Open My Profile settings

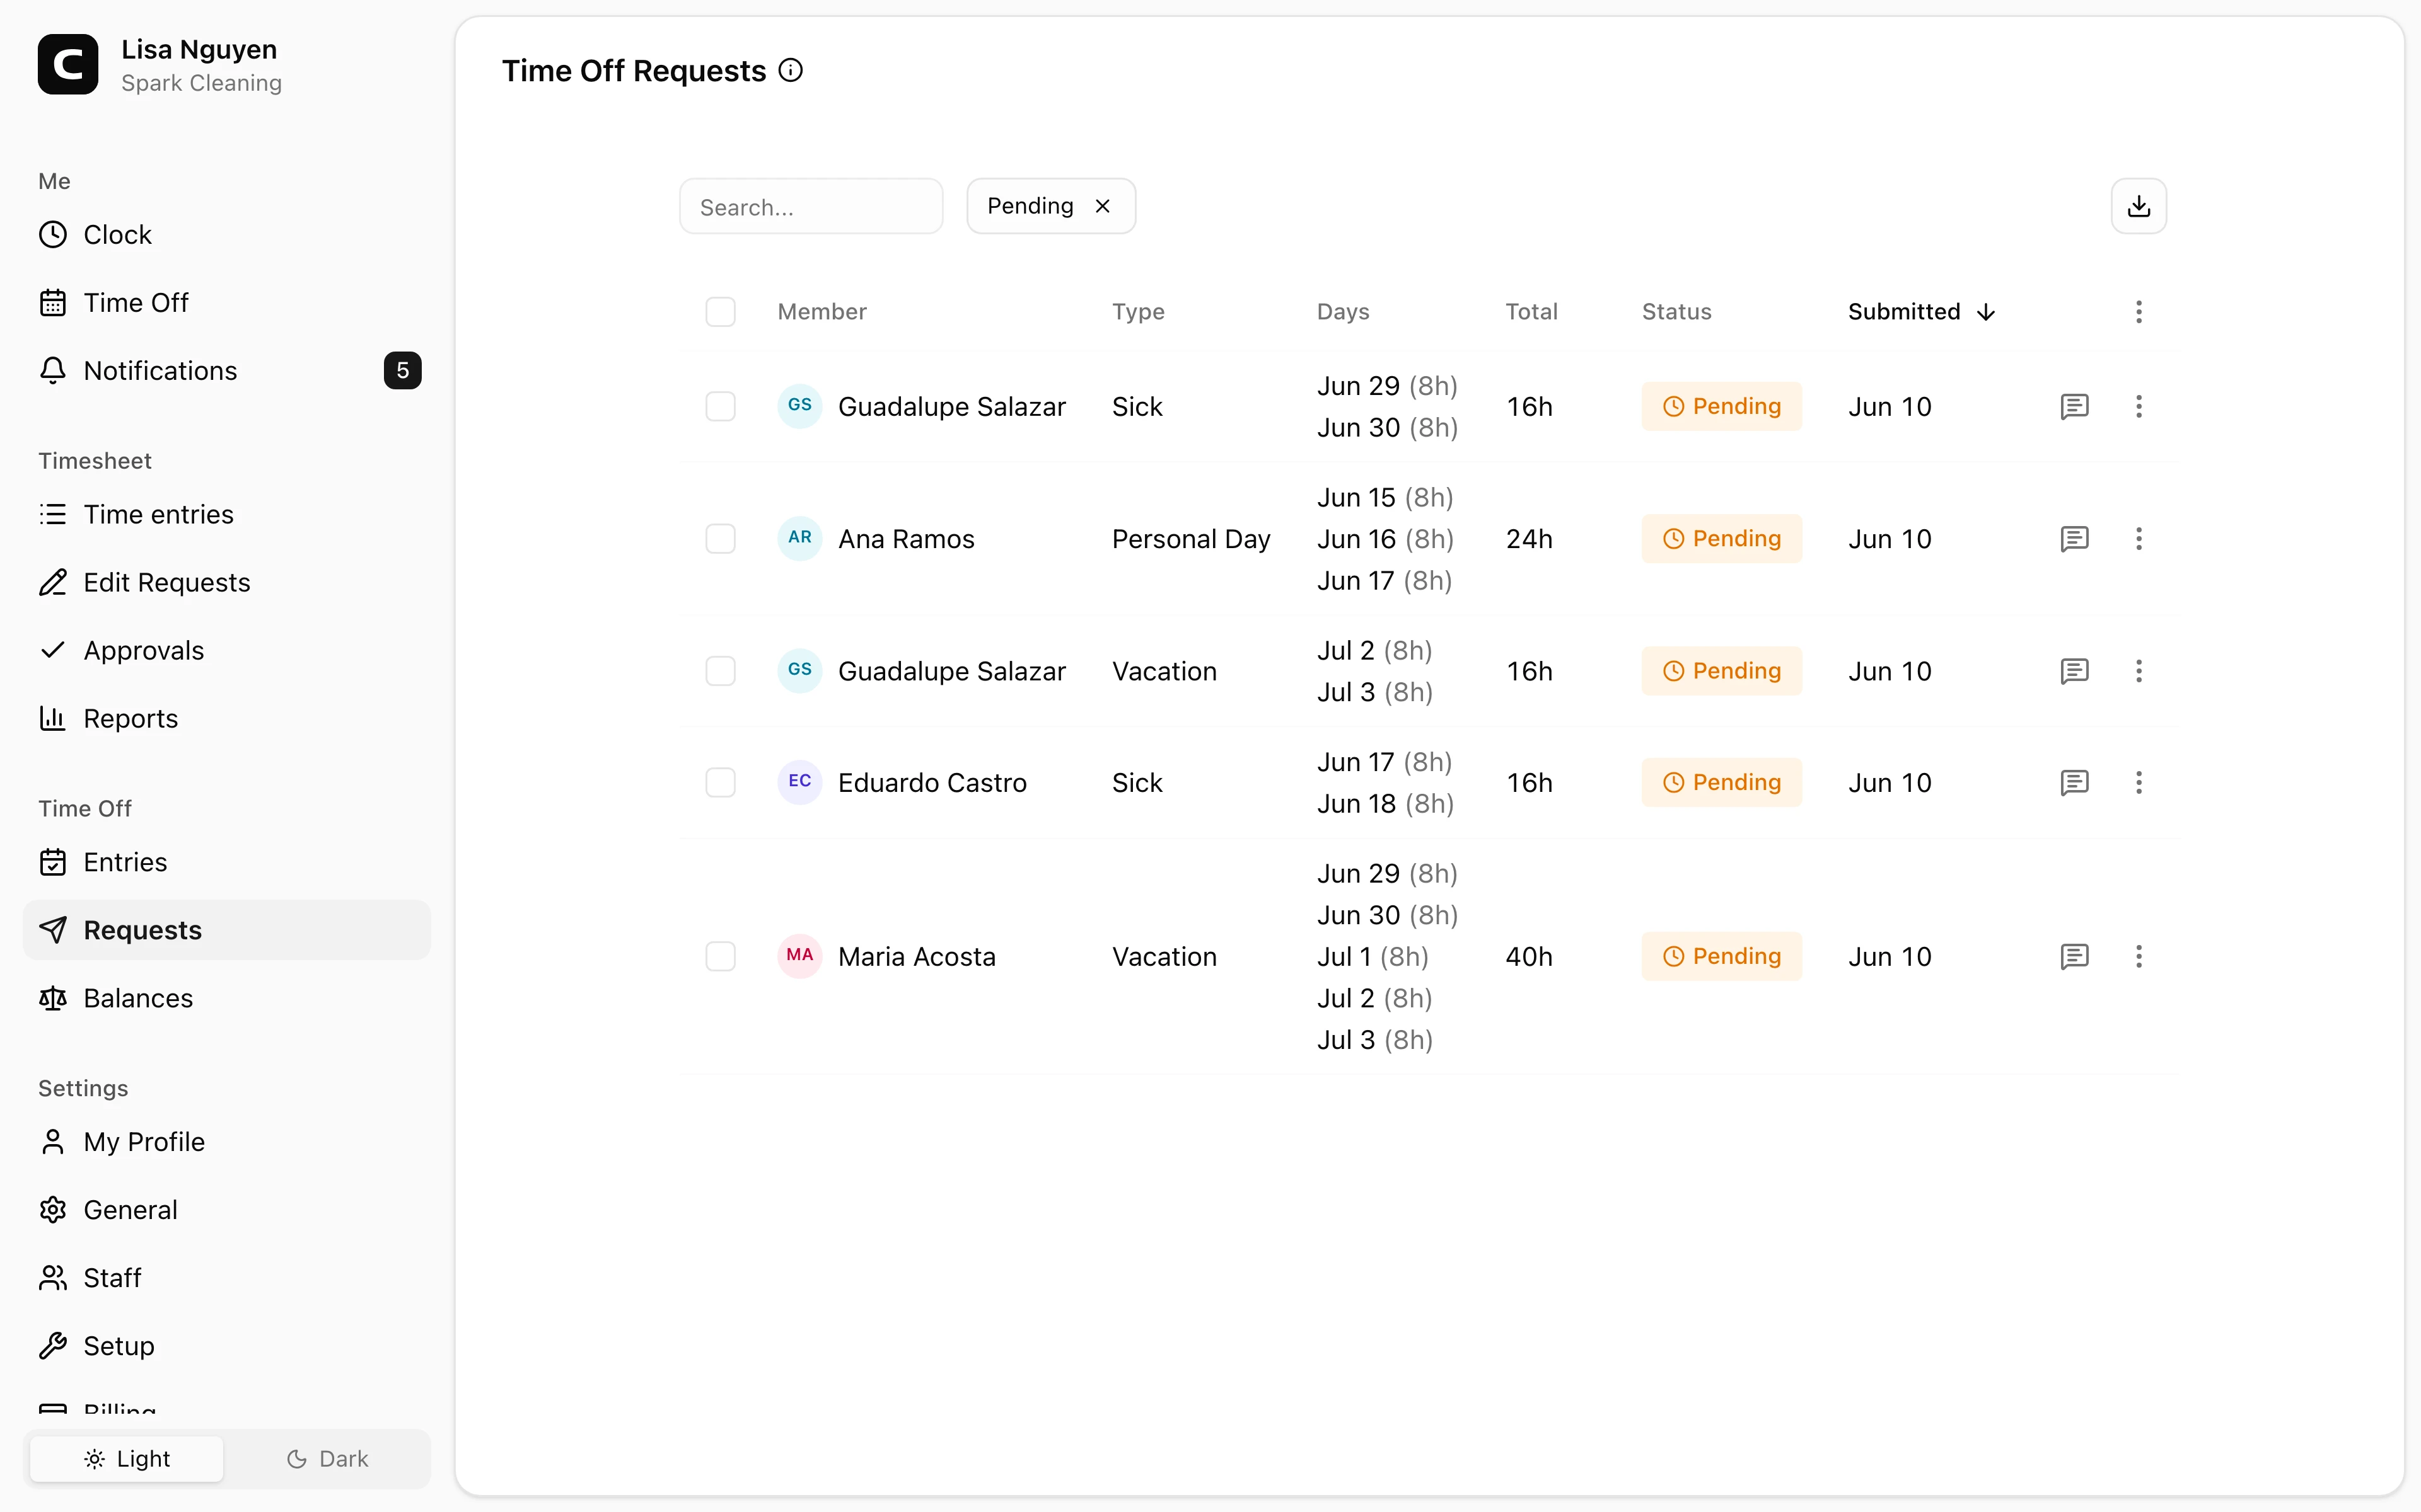pyautogui.click(x=226, y=1142)
